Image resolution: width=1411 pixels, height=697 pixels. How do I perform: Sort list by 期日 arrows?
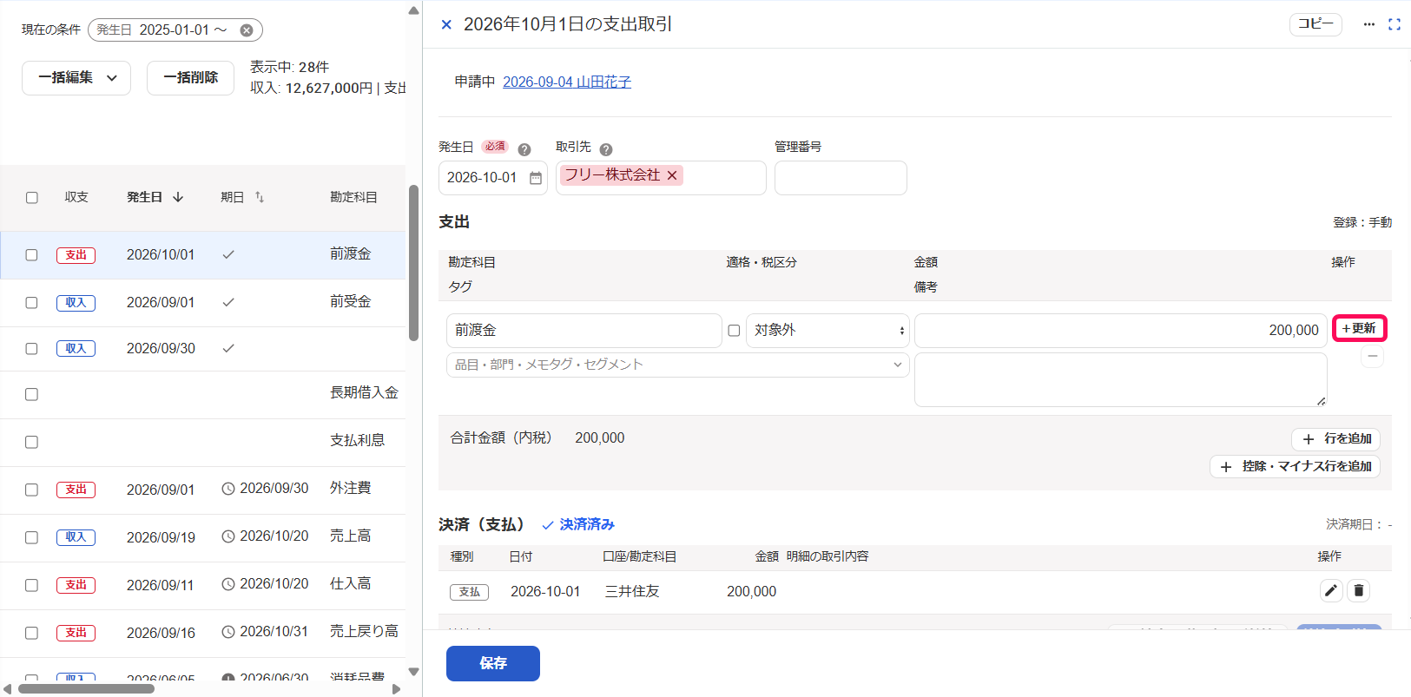pyautogui.click(x=260, y=197)
